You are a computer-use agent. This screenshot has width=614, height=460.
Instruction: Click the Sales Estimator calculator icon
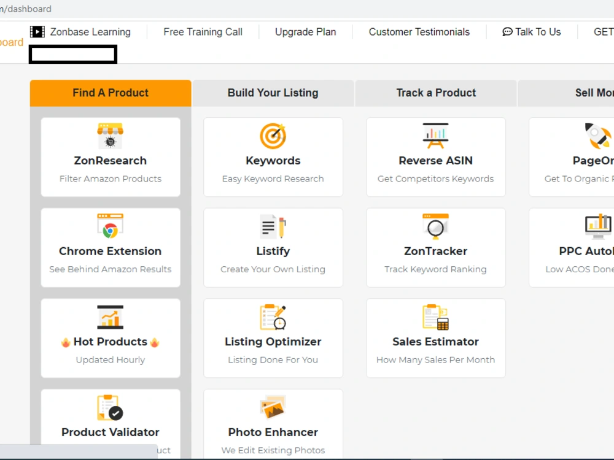pos(435,317)
